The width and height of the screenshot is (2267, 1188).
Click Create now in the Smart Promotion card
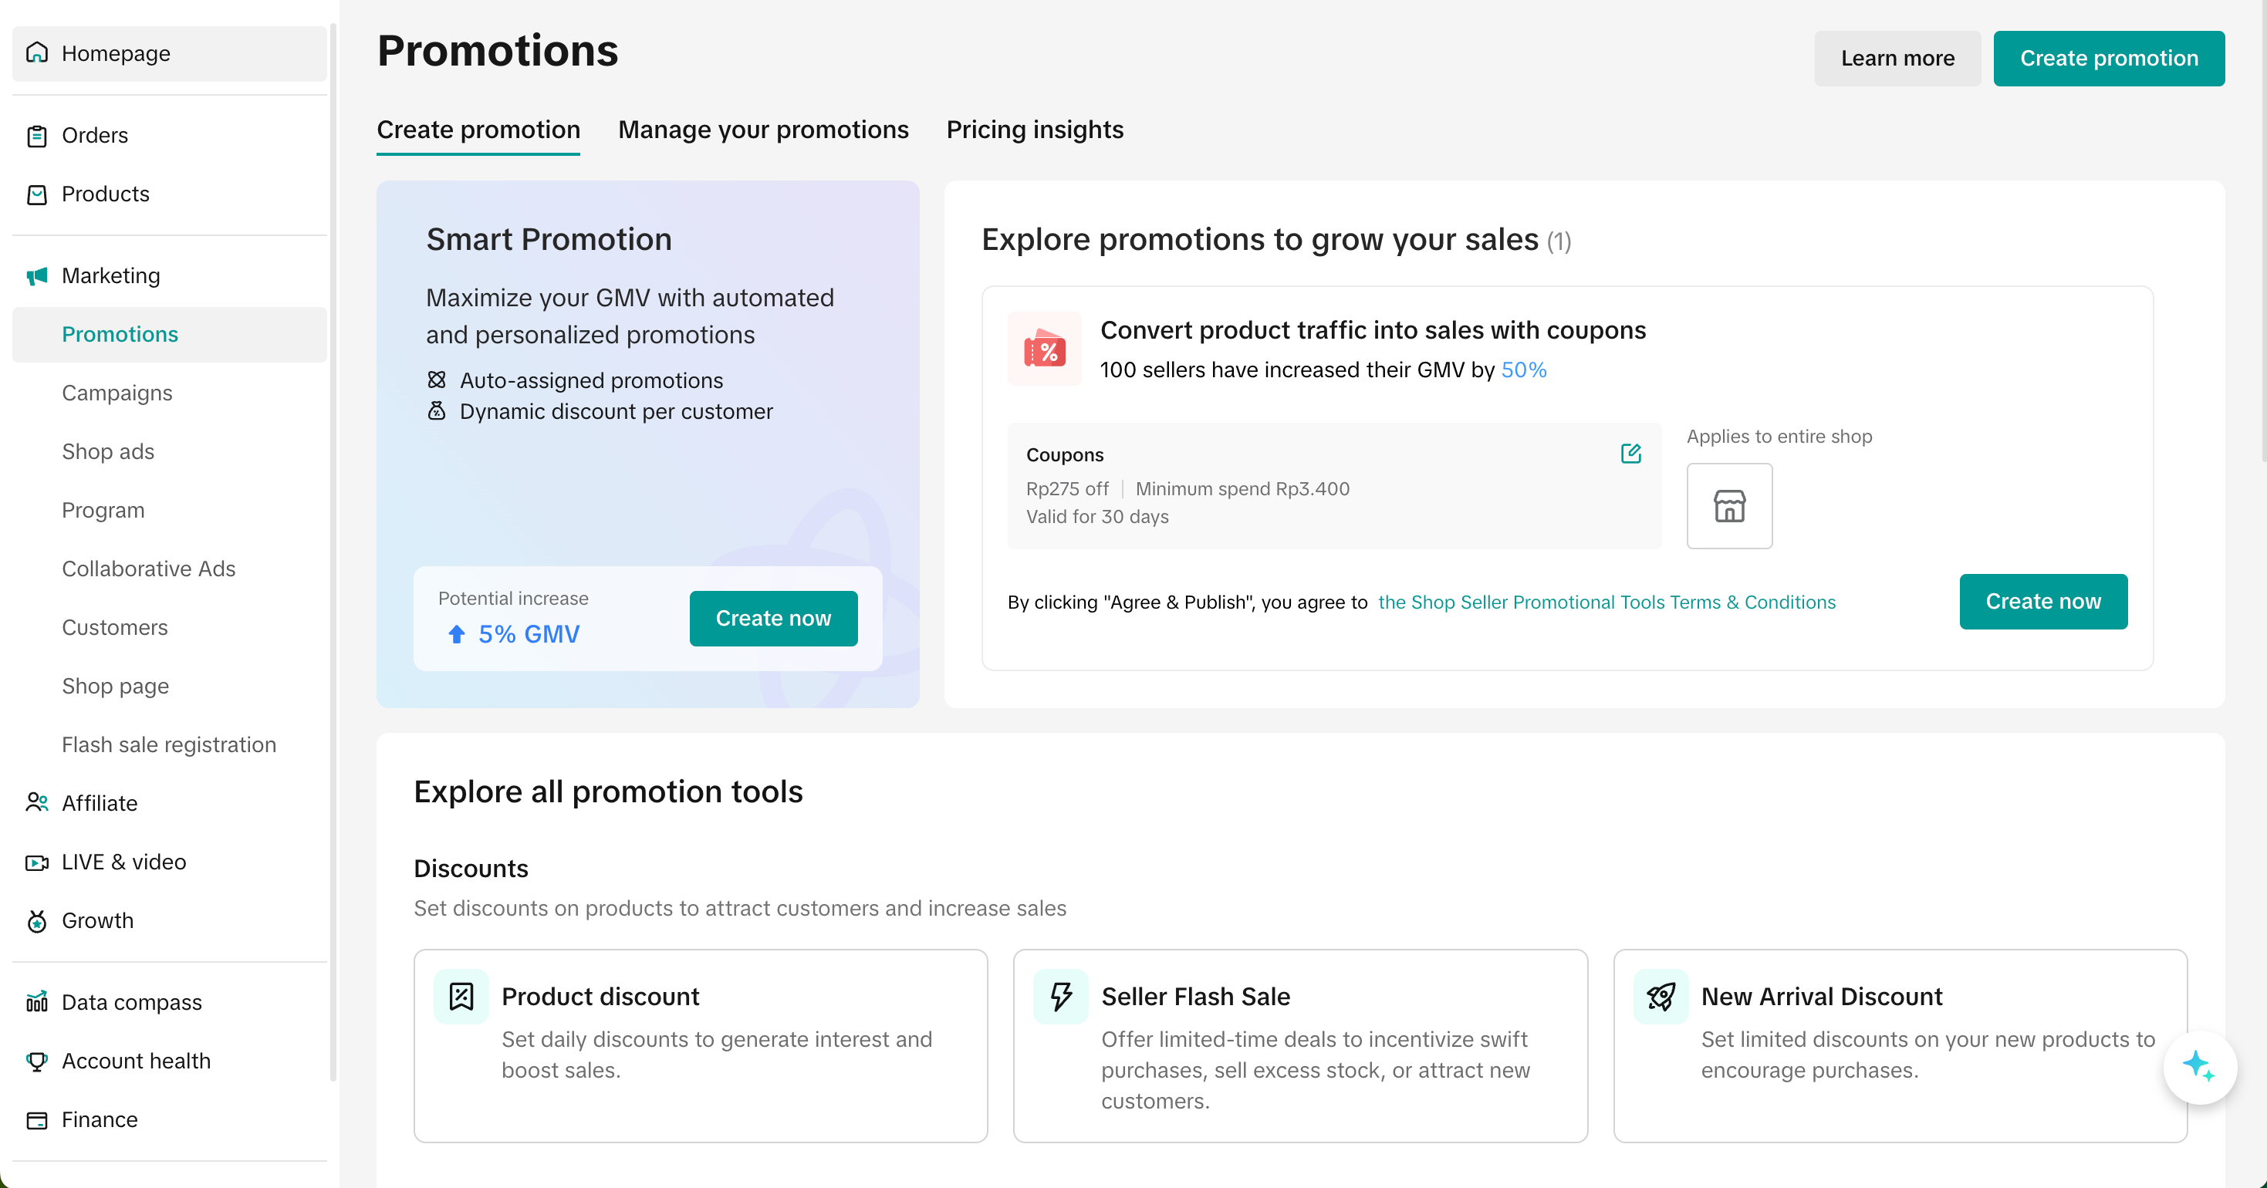772,618
